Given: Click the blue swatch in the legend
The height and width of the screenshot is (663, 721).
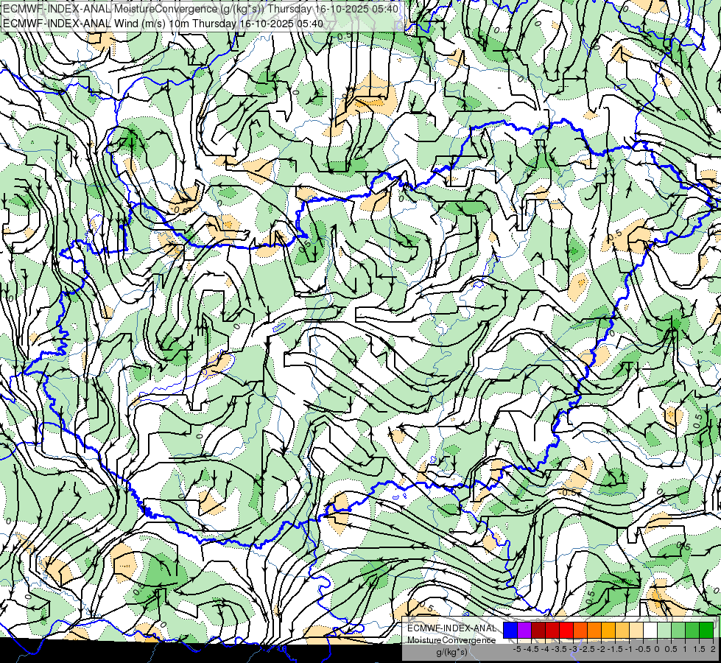Looking at the screenshot, I should coord(510,630).
